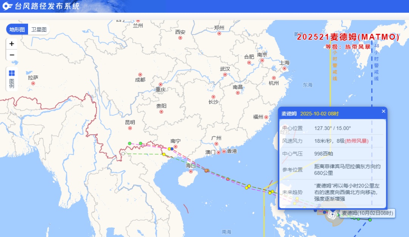Viewport: 409px width, 237px height.
Task: Click the 香港 city marker
Action: click(x=224, y=151)
